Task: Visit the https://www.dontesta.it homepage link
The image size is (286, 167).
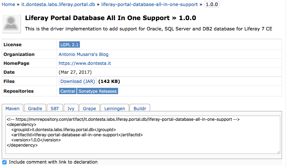Action: point(85,63)
